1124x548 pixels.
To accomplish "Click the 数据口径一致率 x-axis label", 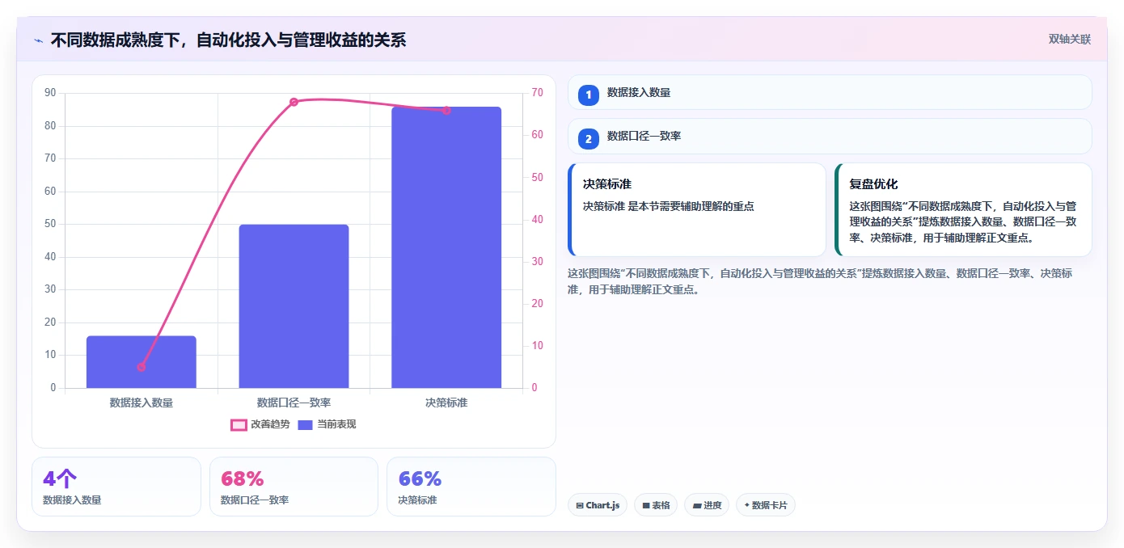I will coord(294,403).
